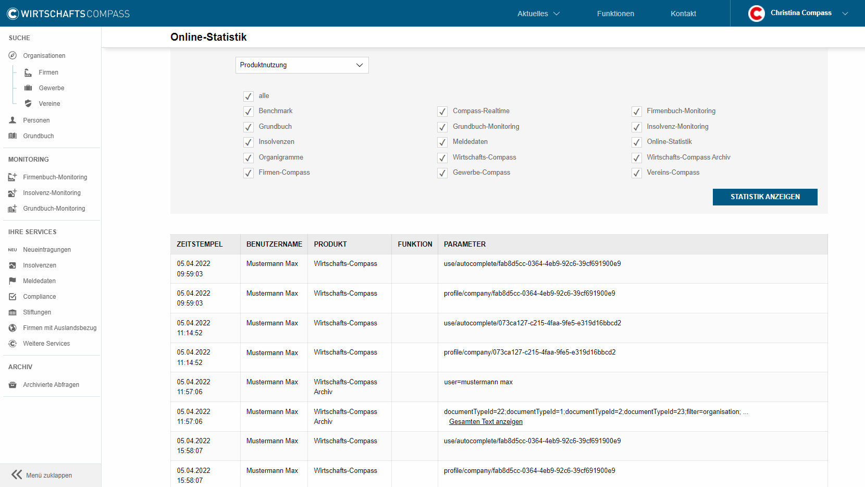Toggle the Compass-Realtime checkbox
The width and height of the screenshot is (865, 487).
(x=442, y=112)
